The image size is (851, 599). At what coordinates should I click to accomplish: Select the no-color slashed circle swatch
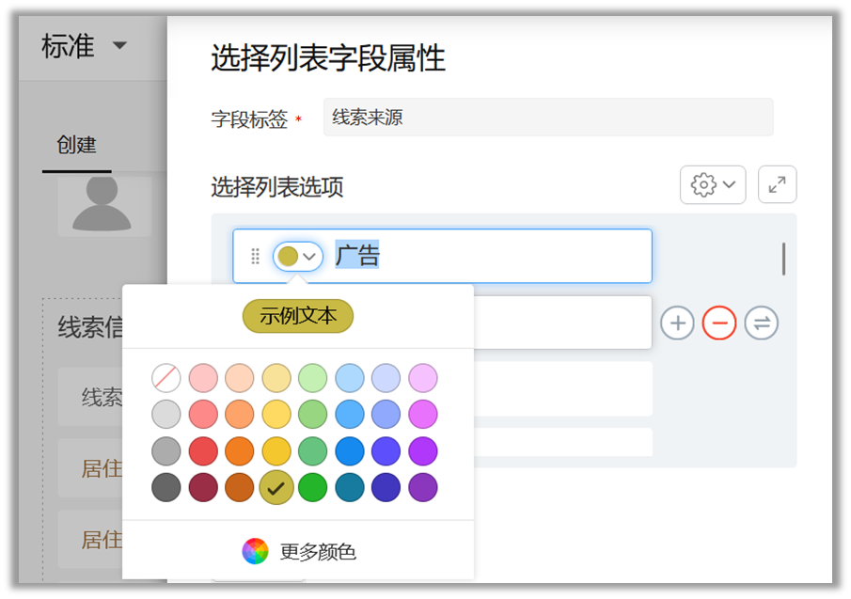(x=166, y=379)
